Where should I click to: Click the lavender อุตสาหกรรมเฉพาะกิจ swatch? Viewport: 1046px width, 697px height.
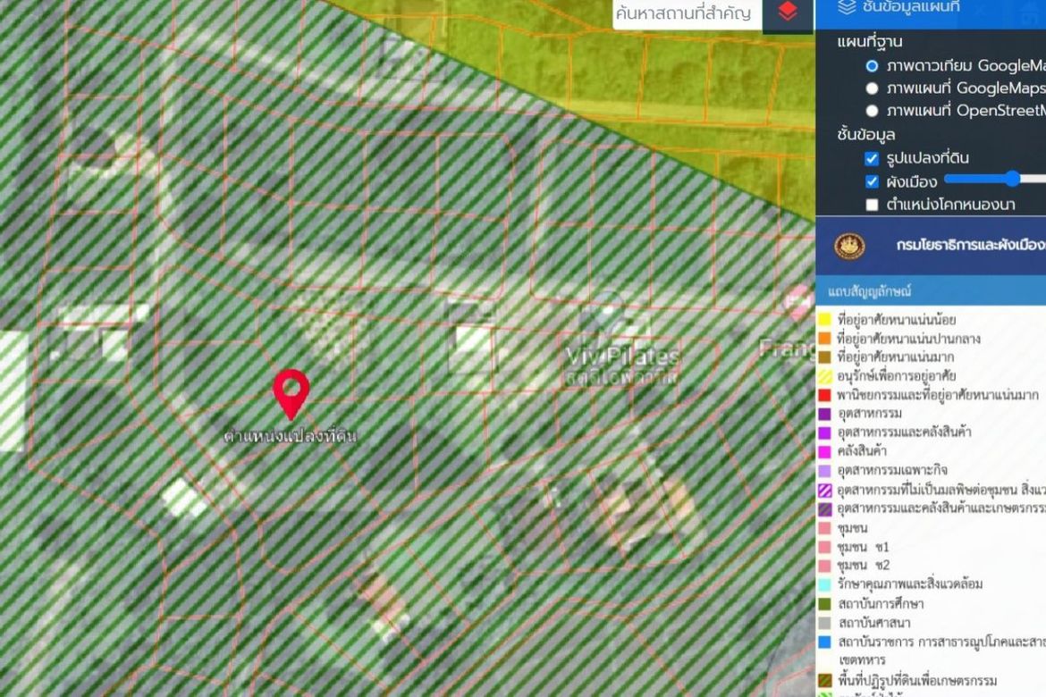coord(825,470)
